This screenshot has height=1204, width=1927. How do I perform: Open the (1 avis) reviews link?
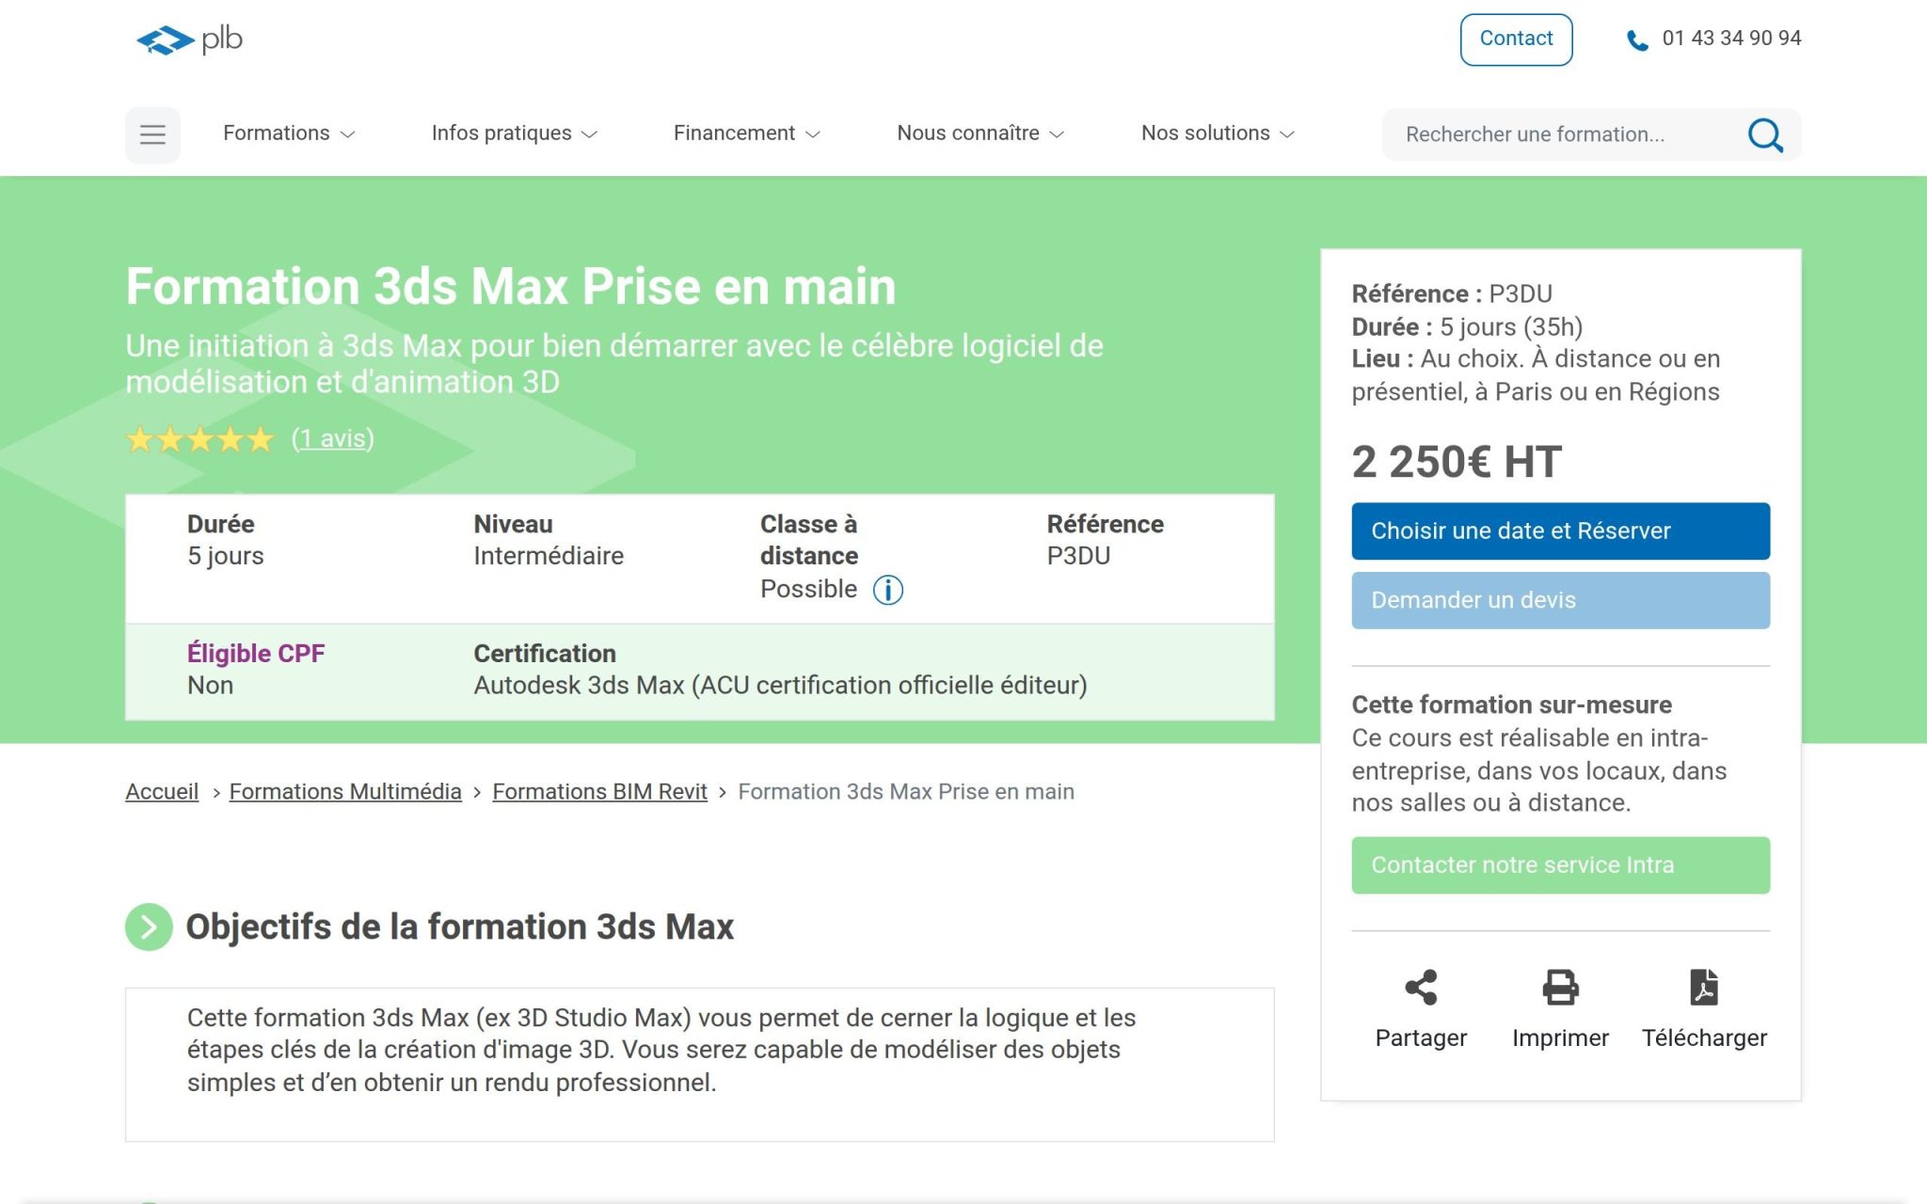click(x=333, y=439)
